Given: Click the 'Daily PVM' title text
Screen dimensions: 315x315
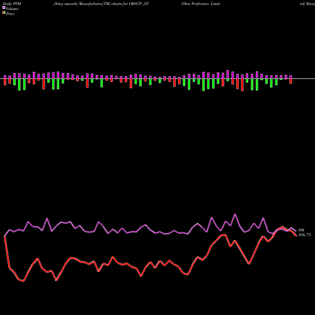Looking at the screenshot, I should (12, 4).
